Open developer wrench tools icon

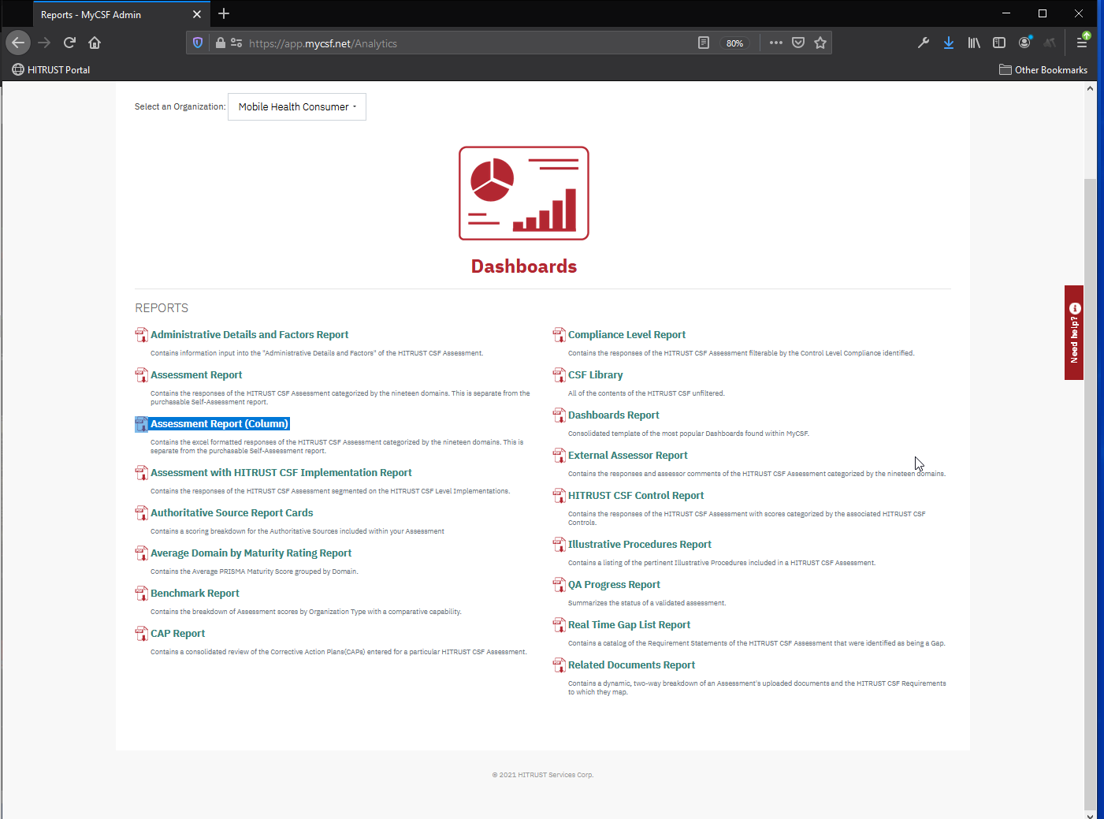click(x=924, y=43)
